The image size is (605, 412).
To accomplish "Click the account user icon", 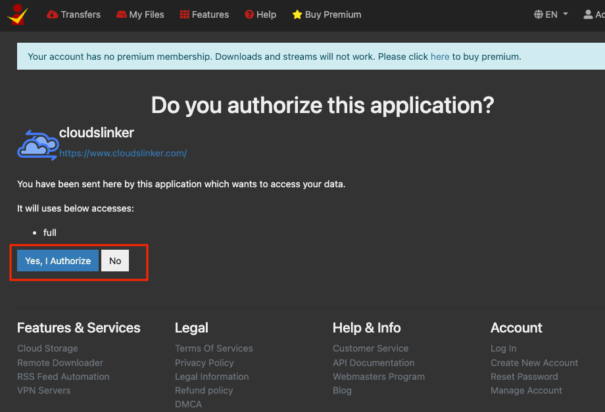I will 588,14.
